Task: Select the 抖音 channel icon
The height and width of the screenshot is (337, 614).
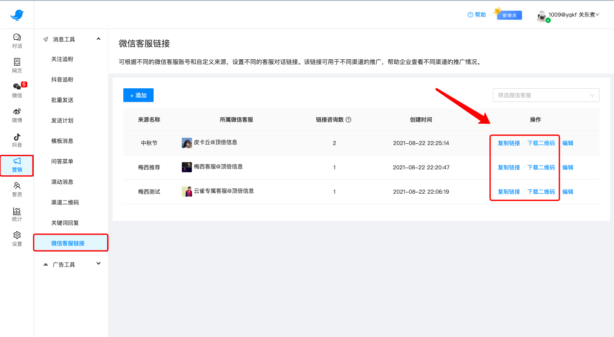Action: pyautogui.click(x=17, y=140)
